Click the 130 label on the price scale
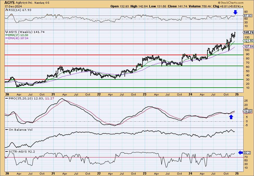Screen dimensions: 254x176 247,37
